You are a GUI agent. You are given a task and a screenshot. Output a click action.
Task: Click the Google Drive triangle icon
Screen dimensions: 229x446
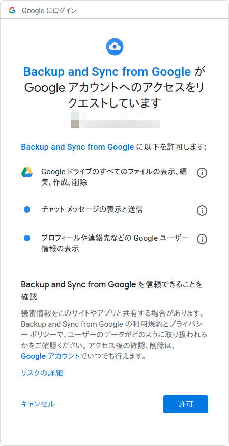27,172
